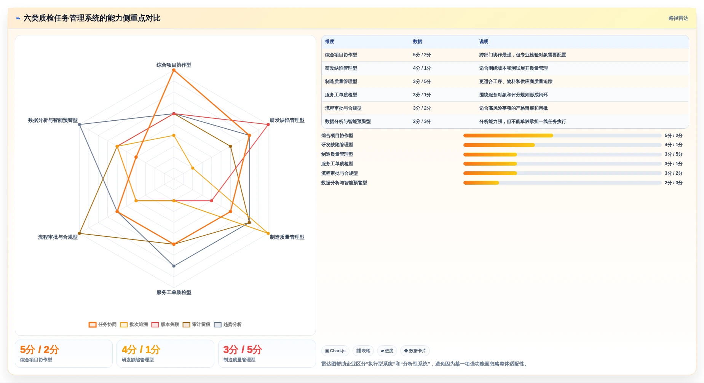Click the 制造质量管理型 radar axis label
The image size is (704, 383).
click(287, 237)
